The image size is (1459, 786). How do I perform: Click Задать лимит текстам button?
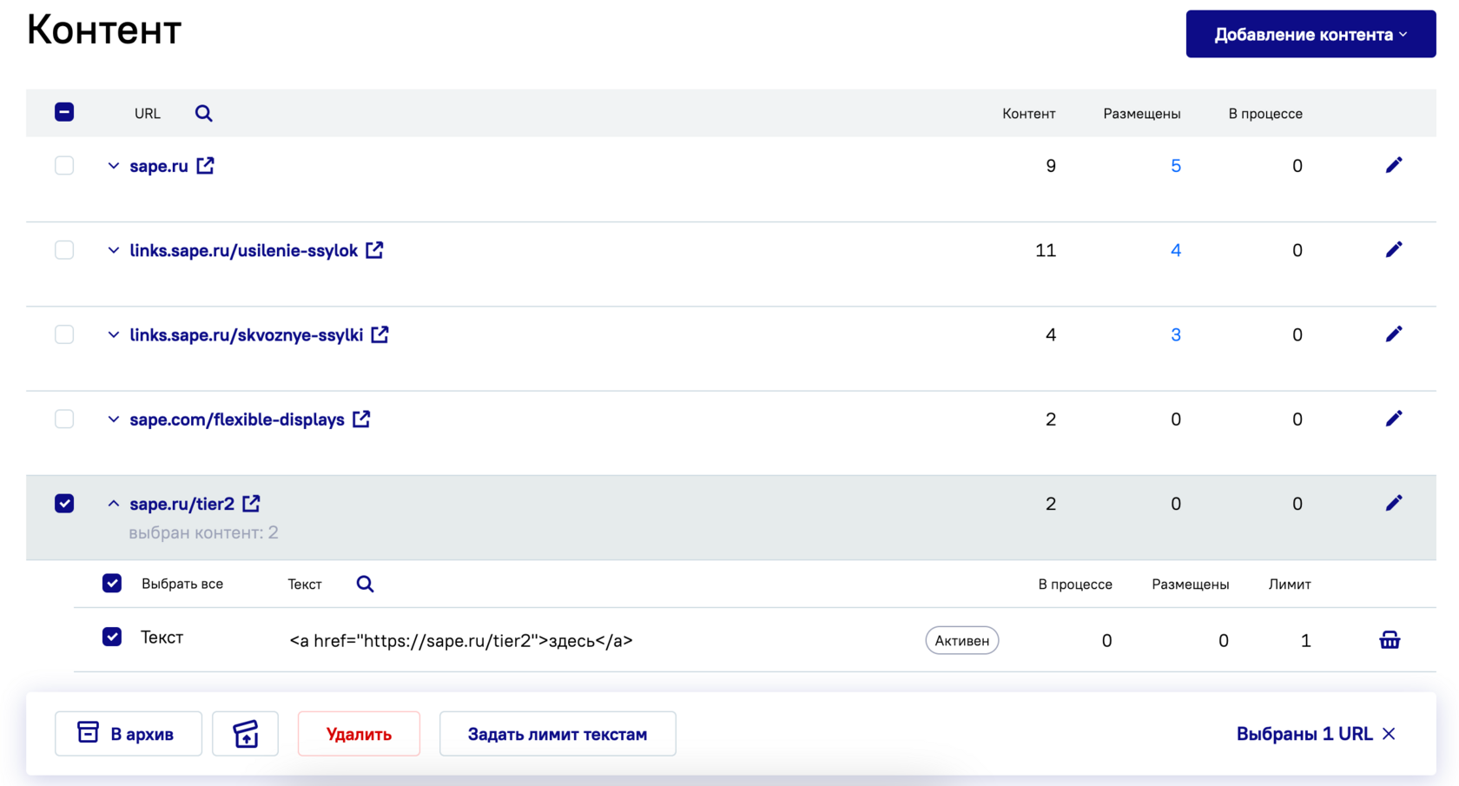tap(557, 734)
